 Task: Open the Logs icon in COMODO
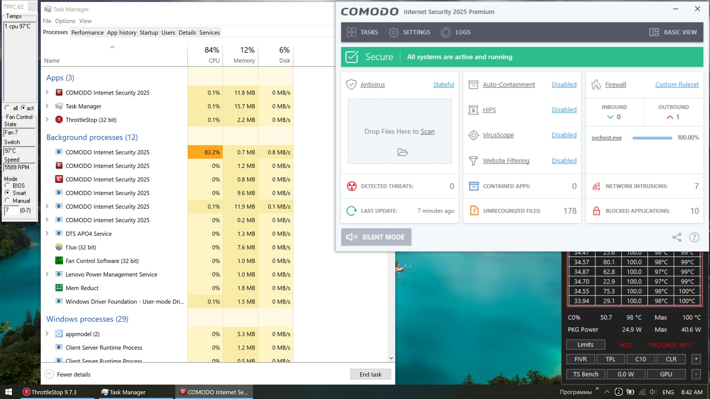click(x=446, y=33)
